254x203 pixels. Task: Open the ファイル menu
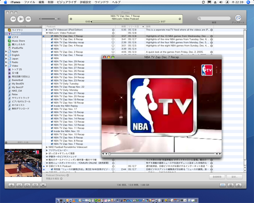[x=29, y=2]
